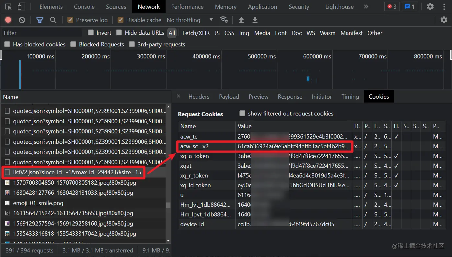Open the No throttling dropdown
The width and height of the screenshot is (452, 257).
pos(190,20)
